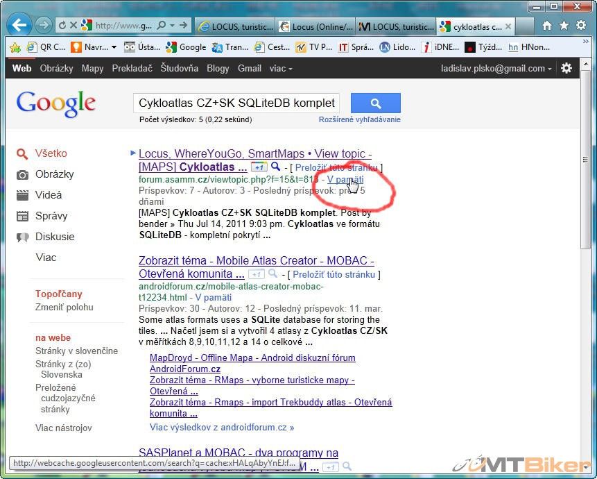Open the ladislav.plsko@gmail.com account dropdown
Screen dimensions: 597x479
click(496, 68)
